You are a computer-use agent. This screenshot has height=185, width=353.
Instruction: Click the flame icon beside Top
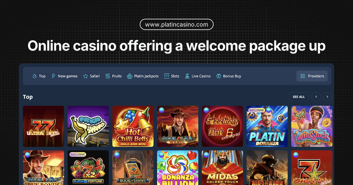[35, 76]
